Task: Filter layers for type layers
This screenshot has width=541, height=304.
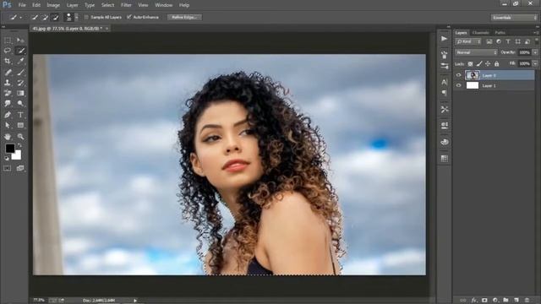Action: tap(508, 41)
